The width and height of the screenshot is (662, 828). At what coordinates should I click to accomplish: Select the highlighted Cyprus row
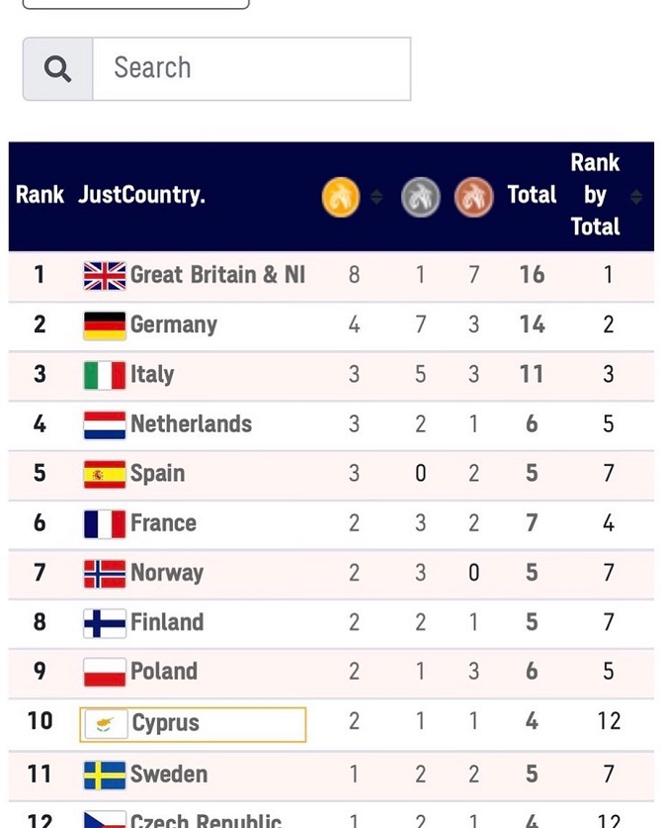tap(193, 723)
